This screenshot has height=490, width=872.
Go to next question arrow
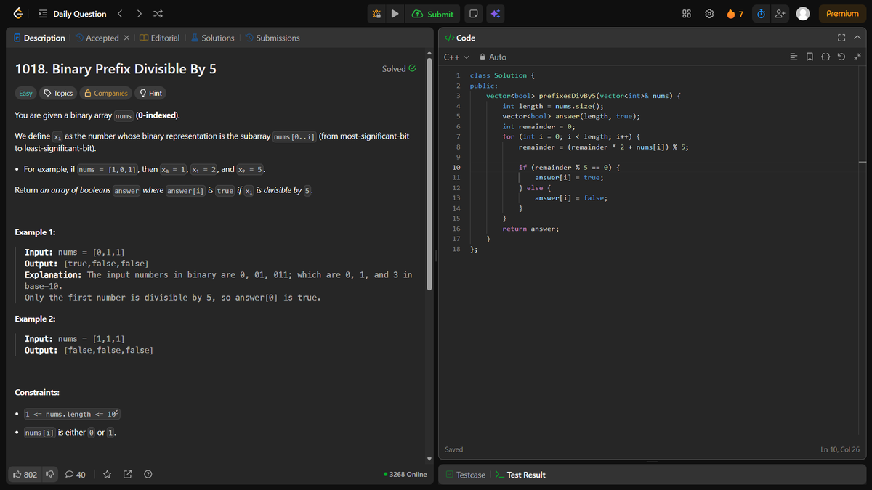pyautogui.click(x=140, y=14)
